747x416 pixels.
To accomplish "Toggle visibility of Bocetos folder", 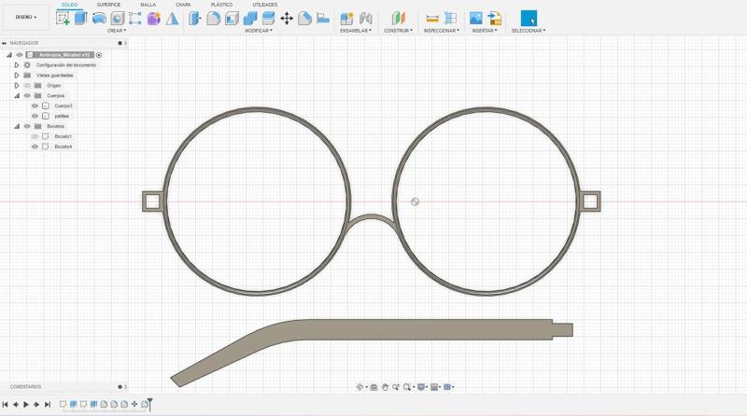I will pos(27,126).
